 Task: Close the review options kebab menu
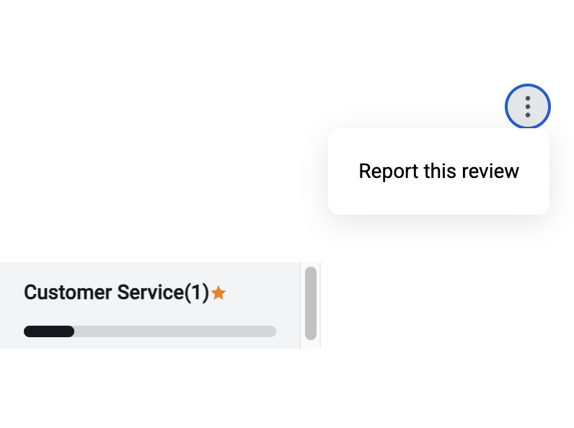point(528,107)
